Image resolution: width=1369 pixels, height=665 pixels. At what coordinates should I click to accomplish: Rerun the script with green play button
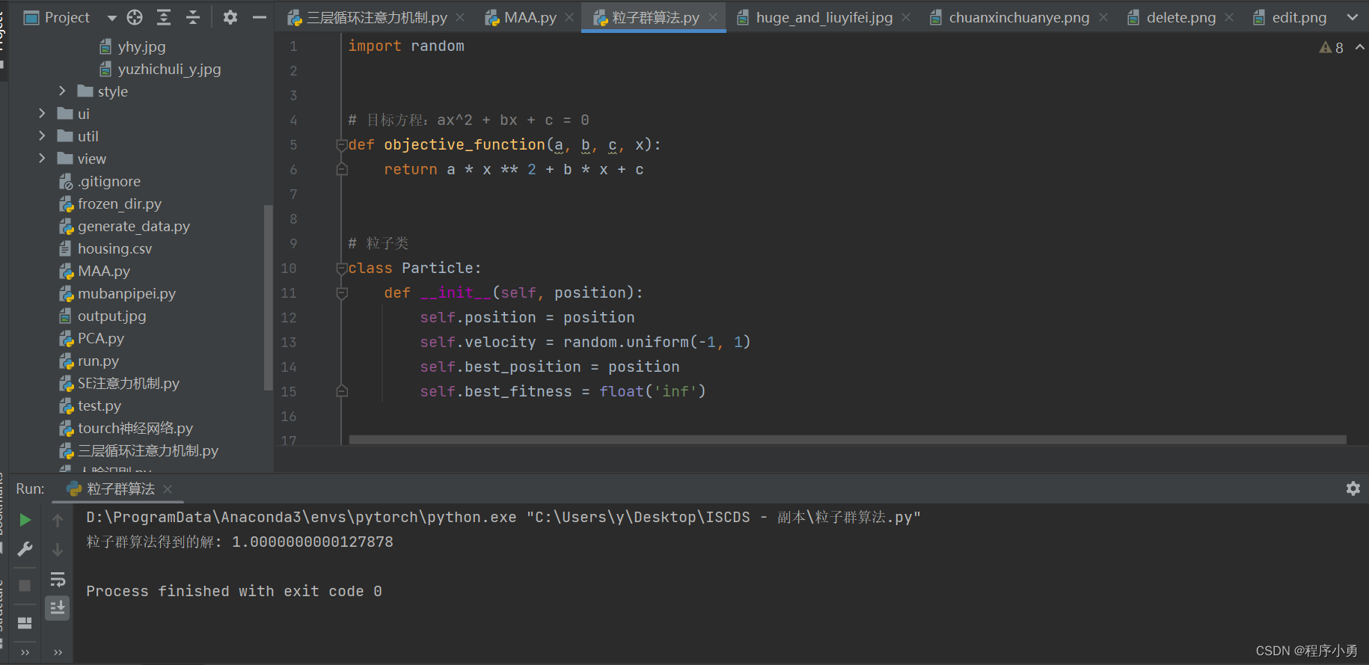25,520
